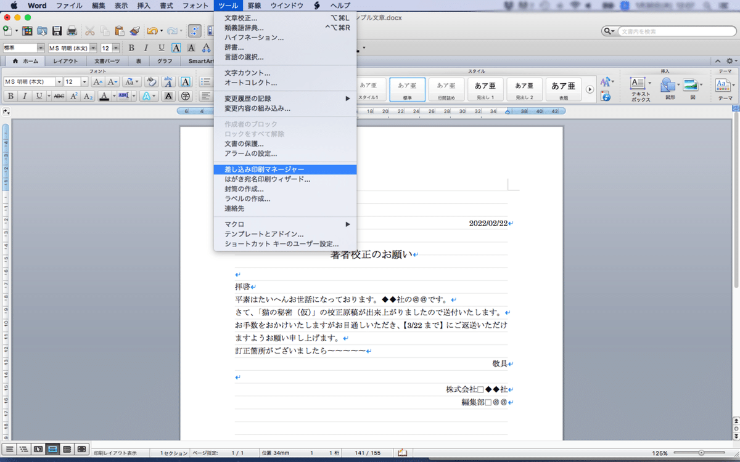Open the 挿入 menu in menu bar
The image size is (740, 462).
point(143,6)
